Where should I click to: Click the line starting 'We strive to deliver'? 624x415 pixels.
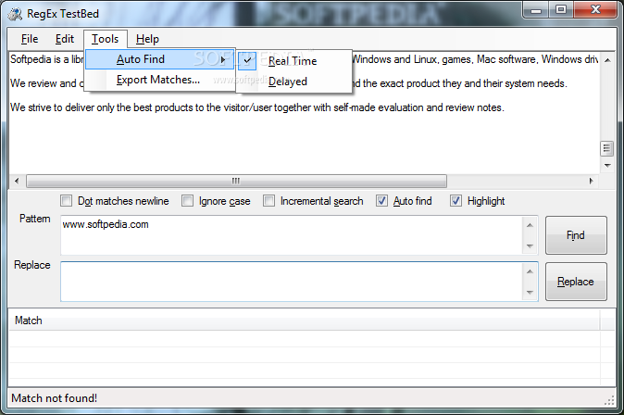[257, 107]
